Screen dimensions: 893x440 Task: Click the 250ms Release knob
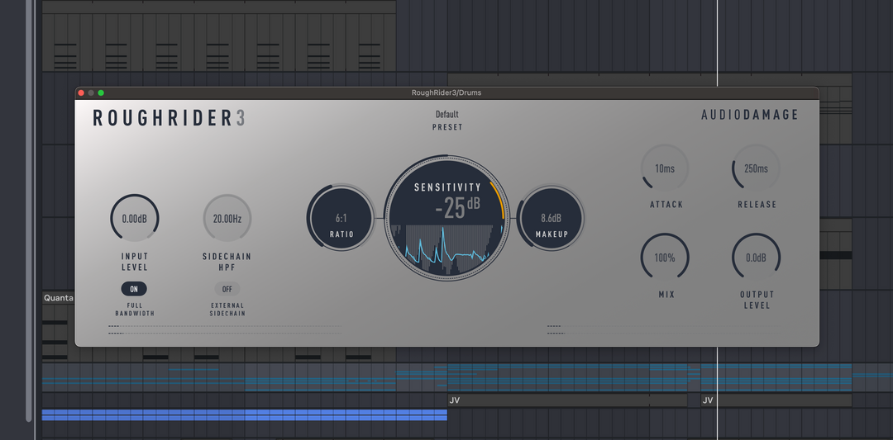tap(756, 168)
